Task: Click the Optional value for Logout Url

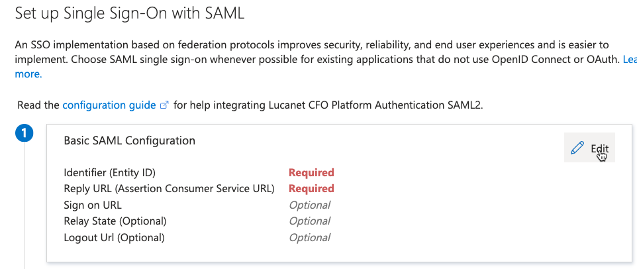Action: point(309,237)
